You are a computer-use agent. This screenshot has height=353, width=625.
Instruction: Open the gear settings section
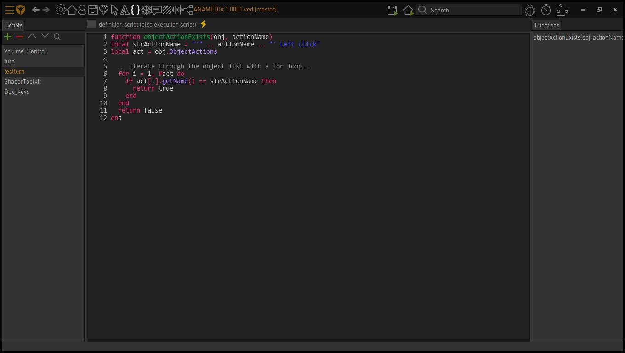pos(61,10)
